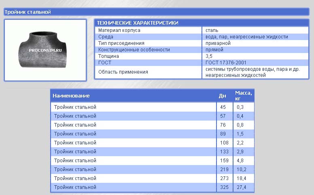Select the mass value '0,4'

click(240, 116)
